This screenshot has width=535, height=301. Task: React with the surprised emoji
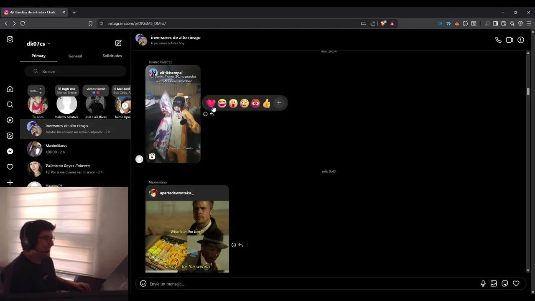(x=233, y=103)
